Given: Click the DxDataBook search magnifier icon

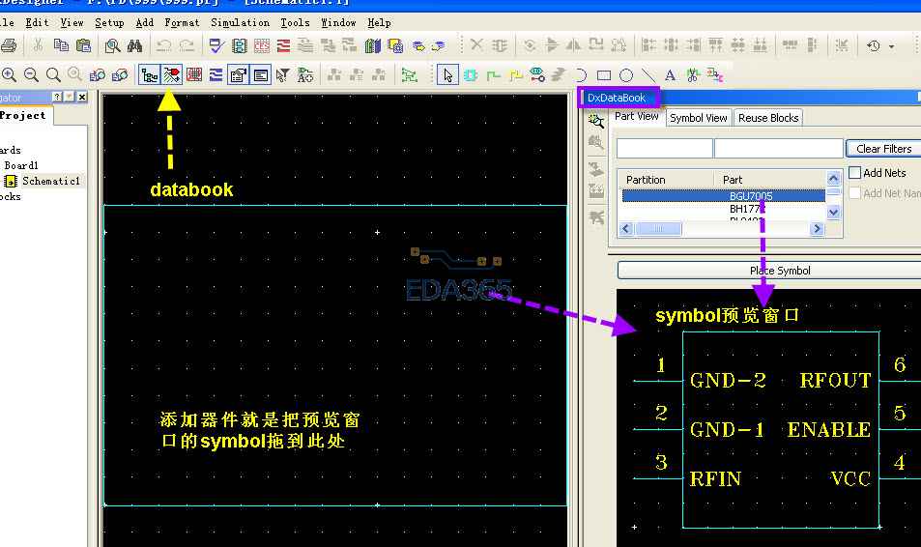Looking at the screenshot, I should click(x=596, y=121).
